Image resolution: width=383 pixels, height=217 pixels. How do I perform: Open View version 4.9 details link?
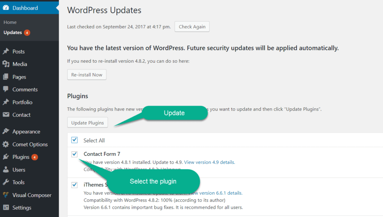click(209, 162)
